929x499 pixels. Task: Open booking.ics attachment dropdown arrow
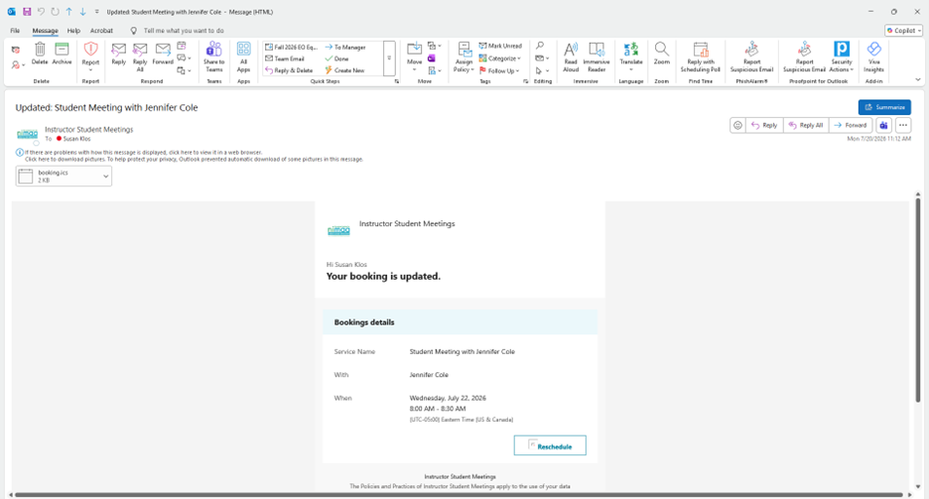(x=105, y=177)
